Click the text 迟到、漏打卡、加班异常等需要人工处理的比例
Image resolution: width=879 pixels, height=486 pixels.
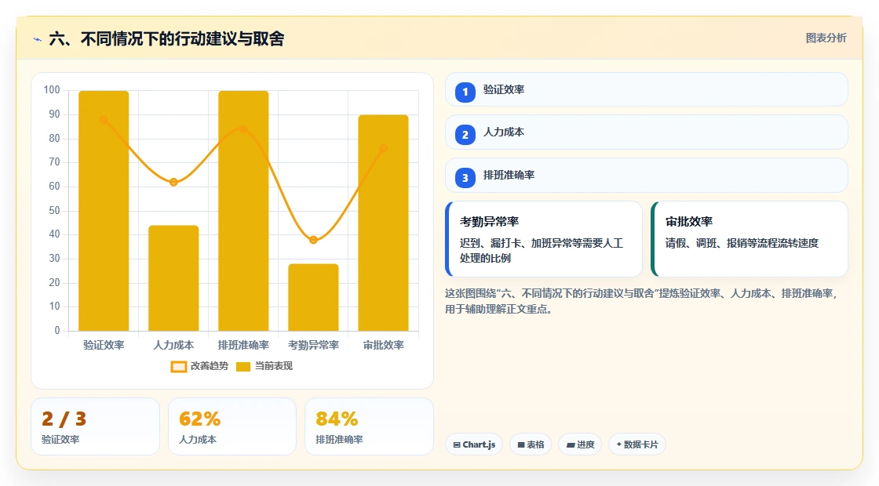541,251
